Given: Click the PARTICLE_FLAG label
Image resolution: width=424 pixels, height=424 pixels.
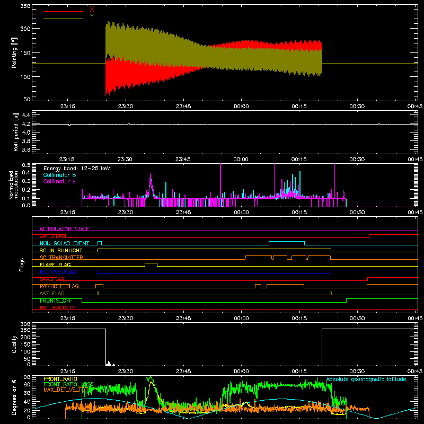Looking at the screenshot, I should point(59,286).
